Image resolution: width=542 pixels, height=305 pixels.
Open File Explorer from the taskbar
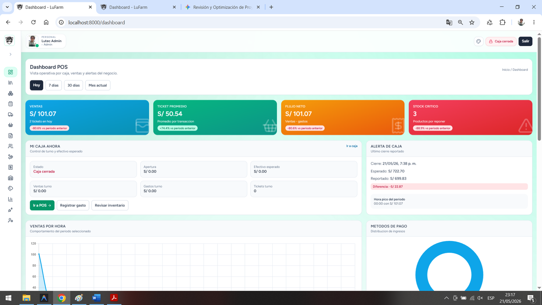coord(26,298)
